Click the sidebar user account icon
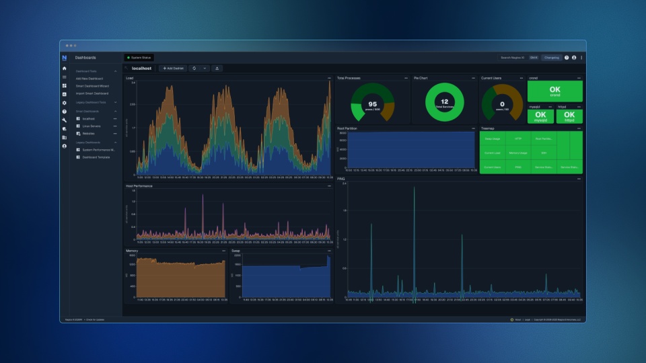The height and width of the screenshot is (363, 646). point(65,146)
